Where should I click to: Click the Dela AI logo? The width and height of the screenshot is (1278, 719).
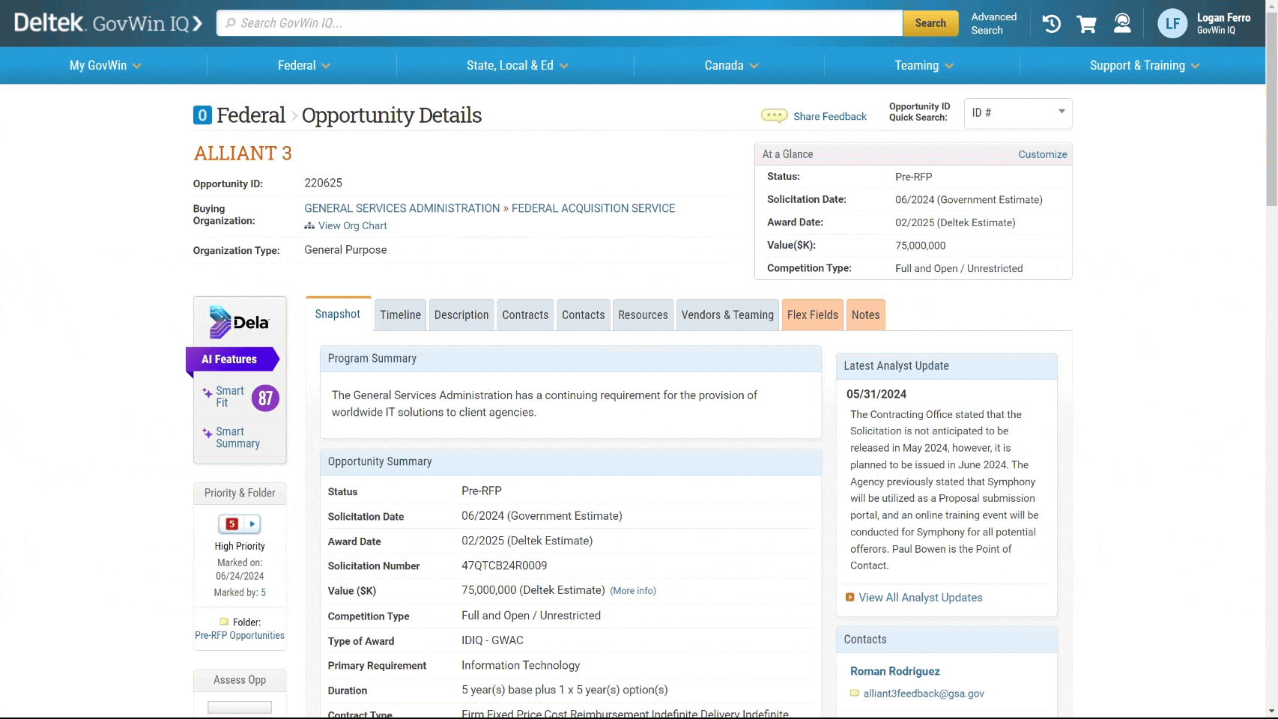pos(240,322)
